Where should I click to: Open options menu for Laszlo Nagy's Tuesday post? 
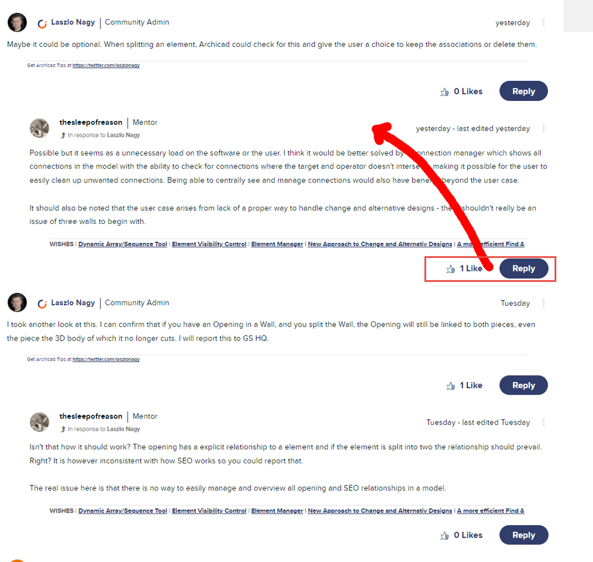click(x=544, y=303)
